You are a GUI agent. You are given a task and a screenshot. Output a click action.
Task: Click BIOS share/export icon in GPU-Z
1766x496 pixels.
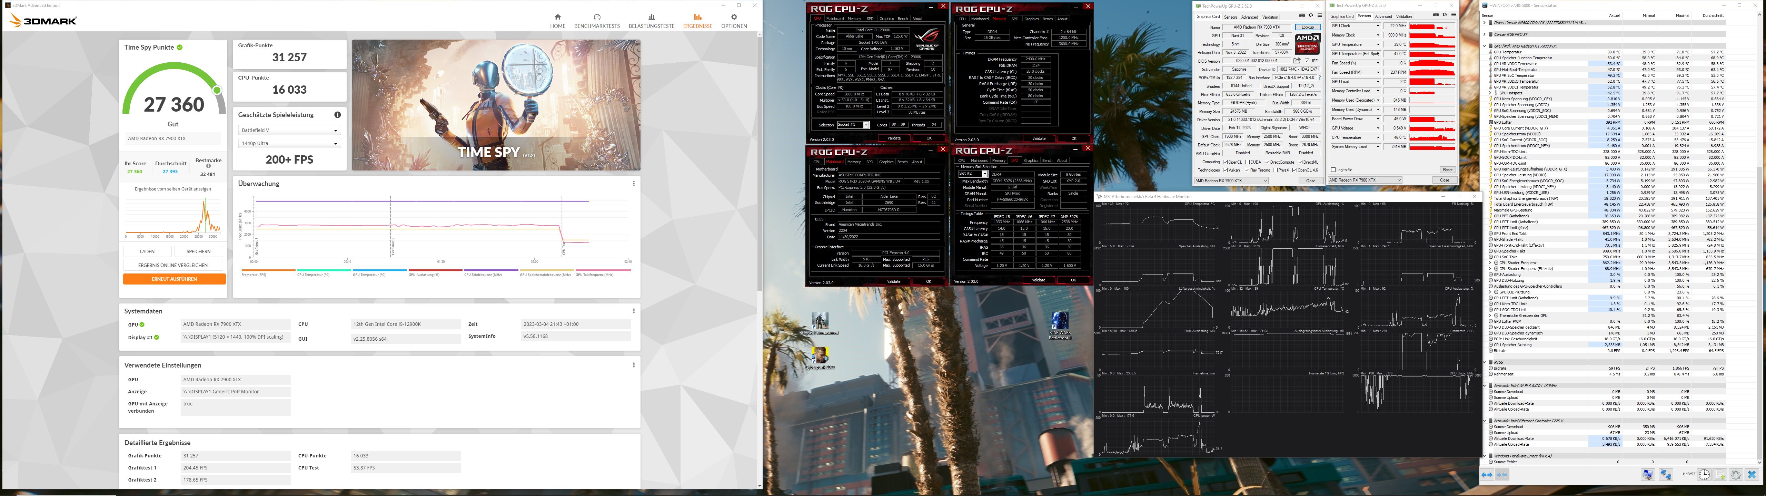pyautogui.click(x=1297, y=61)
